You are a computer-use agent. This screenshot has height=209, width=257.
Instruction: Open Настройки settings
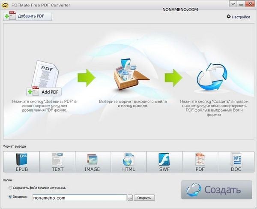238,17
